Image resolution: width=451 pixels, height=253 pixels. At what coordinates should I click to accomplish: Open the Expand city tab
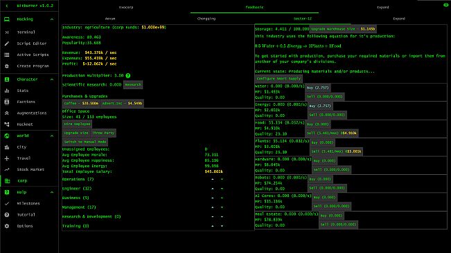pyautogui.click(x=399, y=19)
